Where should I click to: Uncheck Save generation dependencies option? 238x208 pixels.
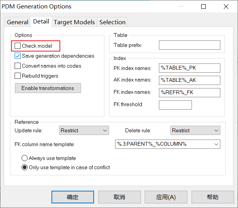pyautogui.click(x=18, y=56)
